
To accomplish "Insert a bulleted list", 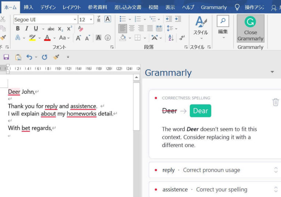I will [123, 19].
